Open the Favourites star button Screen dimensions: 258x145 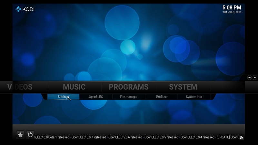point(20,135)
